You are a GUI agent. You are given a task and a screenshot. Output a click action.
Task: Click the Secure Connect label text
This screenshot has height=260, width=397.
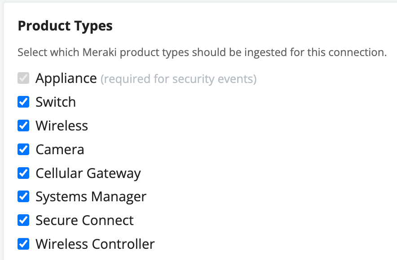click(84, 221)
